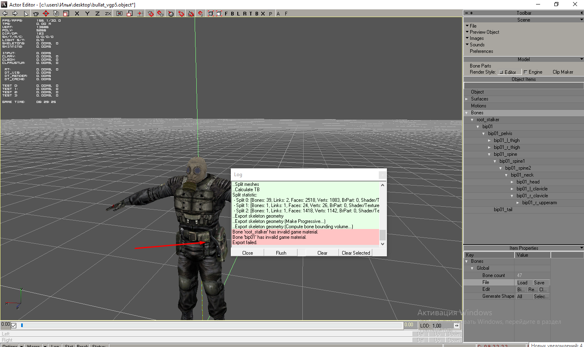Click the pivot crosshair icon
This screenshot has height=347, width=584.
[x=140, y=13]
